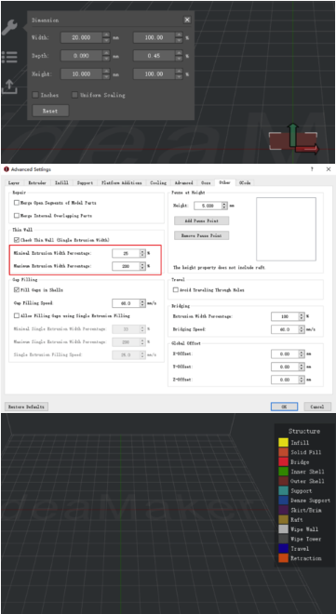The height and width of the screenshot is (614, 336).
Task: Open the Infill tab
Action: point(61,183)
